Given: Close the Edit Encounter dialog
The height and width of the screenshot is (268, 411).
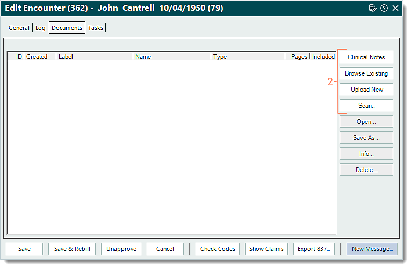Looking at the screenshot, I should click(395, 8).
